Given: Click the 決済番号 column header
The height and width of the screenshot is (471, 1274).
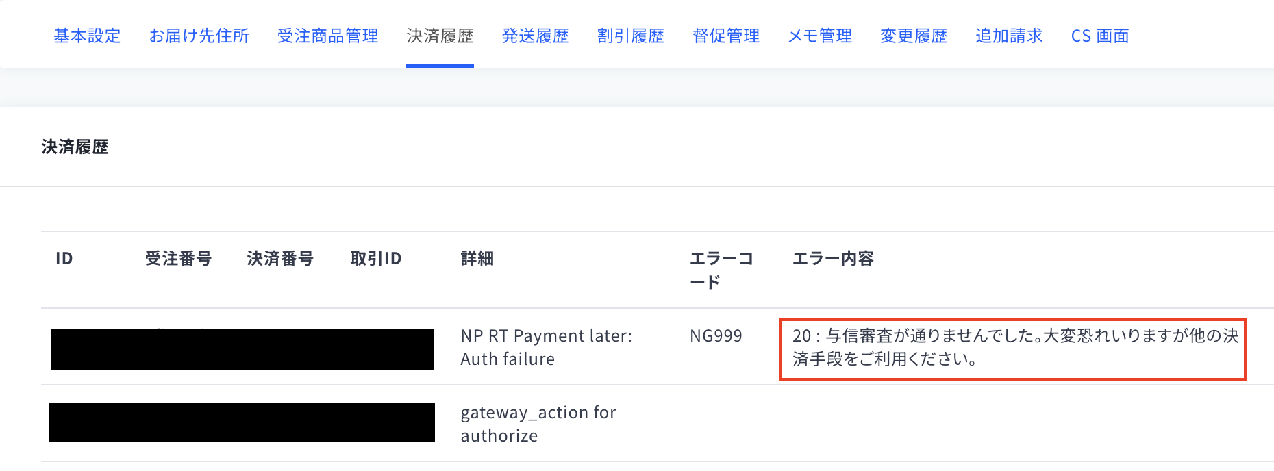Looking at the screenshot, I should pos(280,259).
